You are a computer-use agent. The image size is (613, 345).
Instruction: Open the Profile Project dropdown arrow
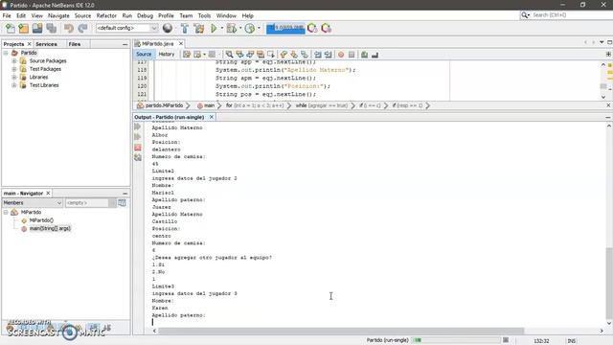[259, 28]
